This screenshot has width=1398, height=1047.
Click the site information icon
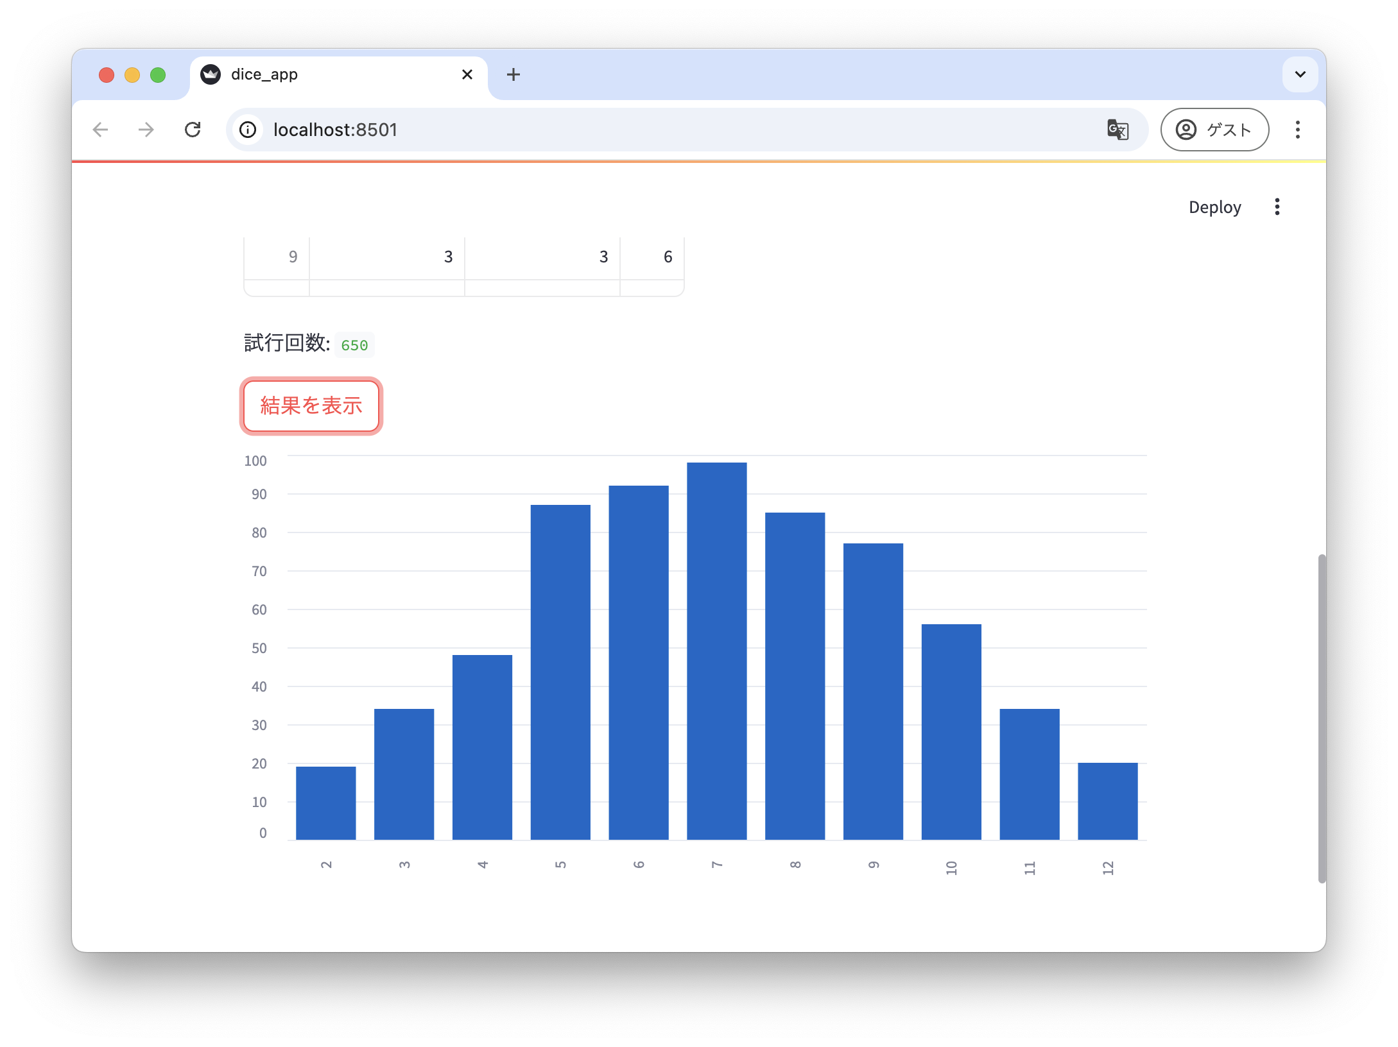[248, 130]
